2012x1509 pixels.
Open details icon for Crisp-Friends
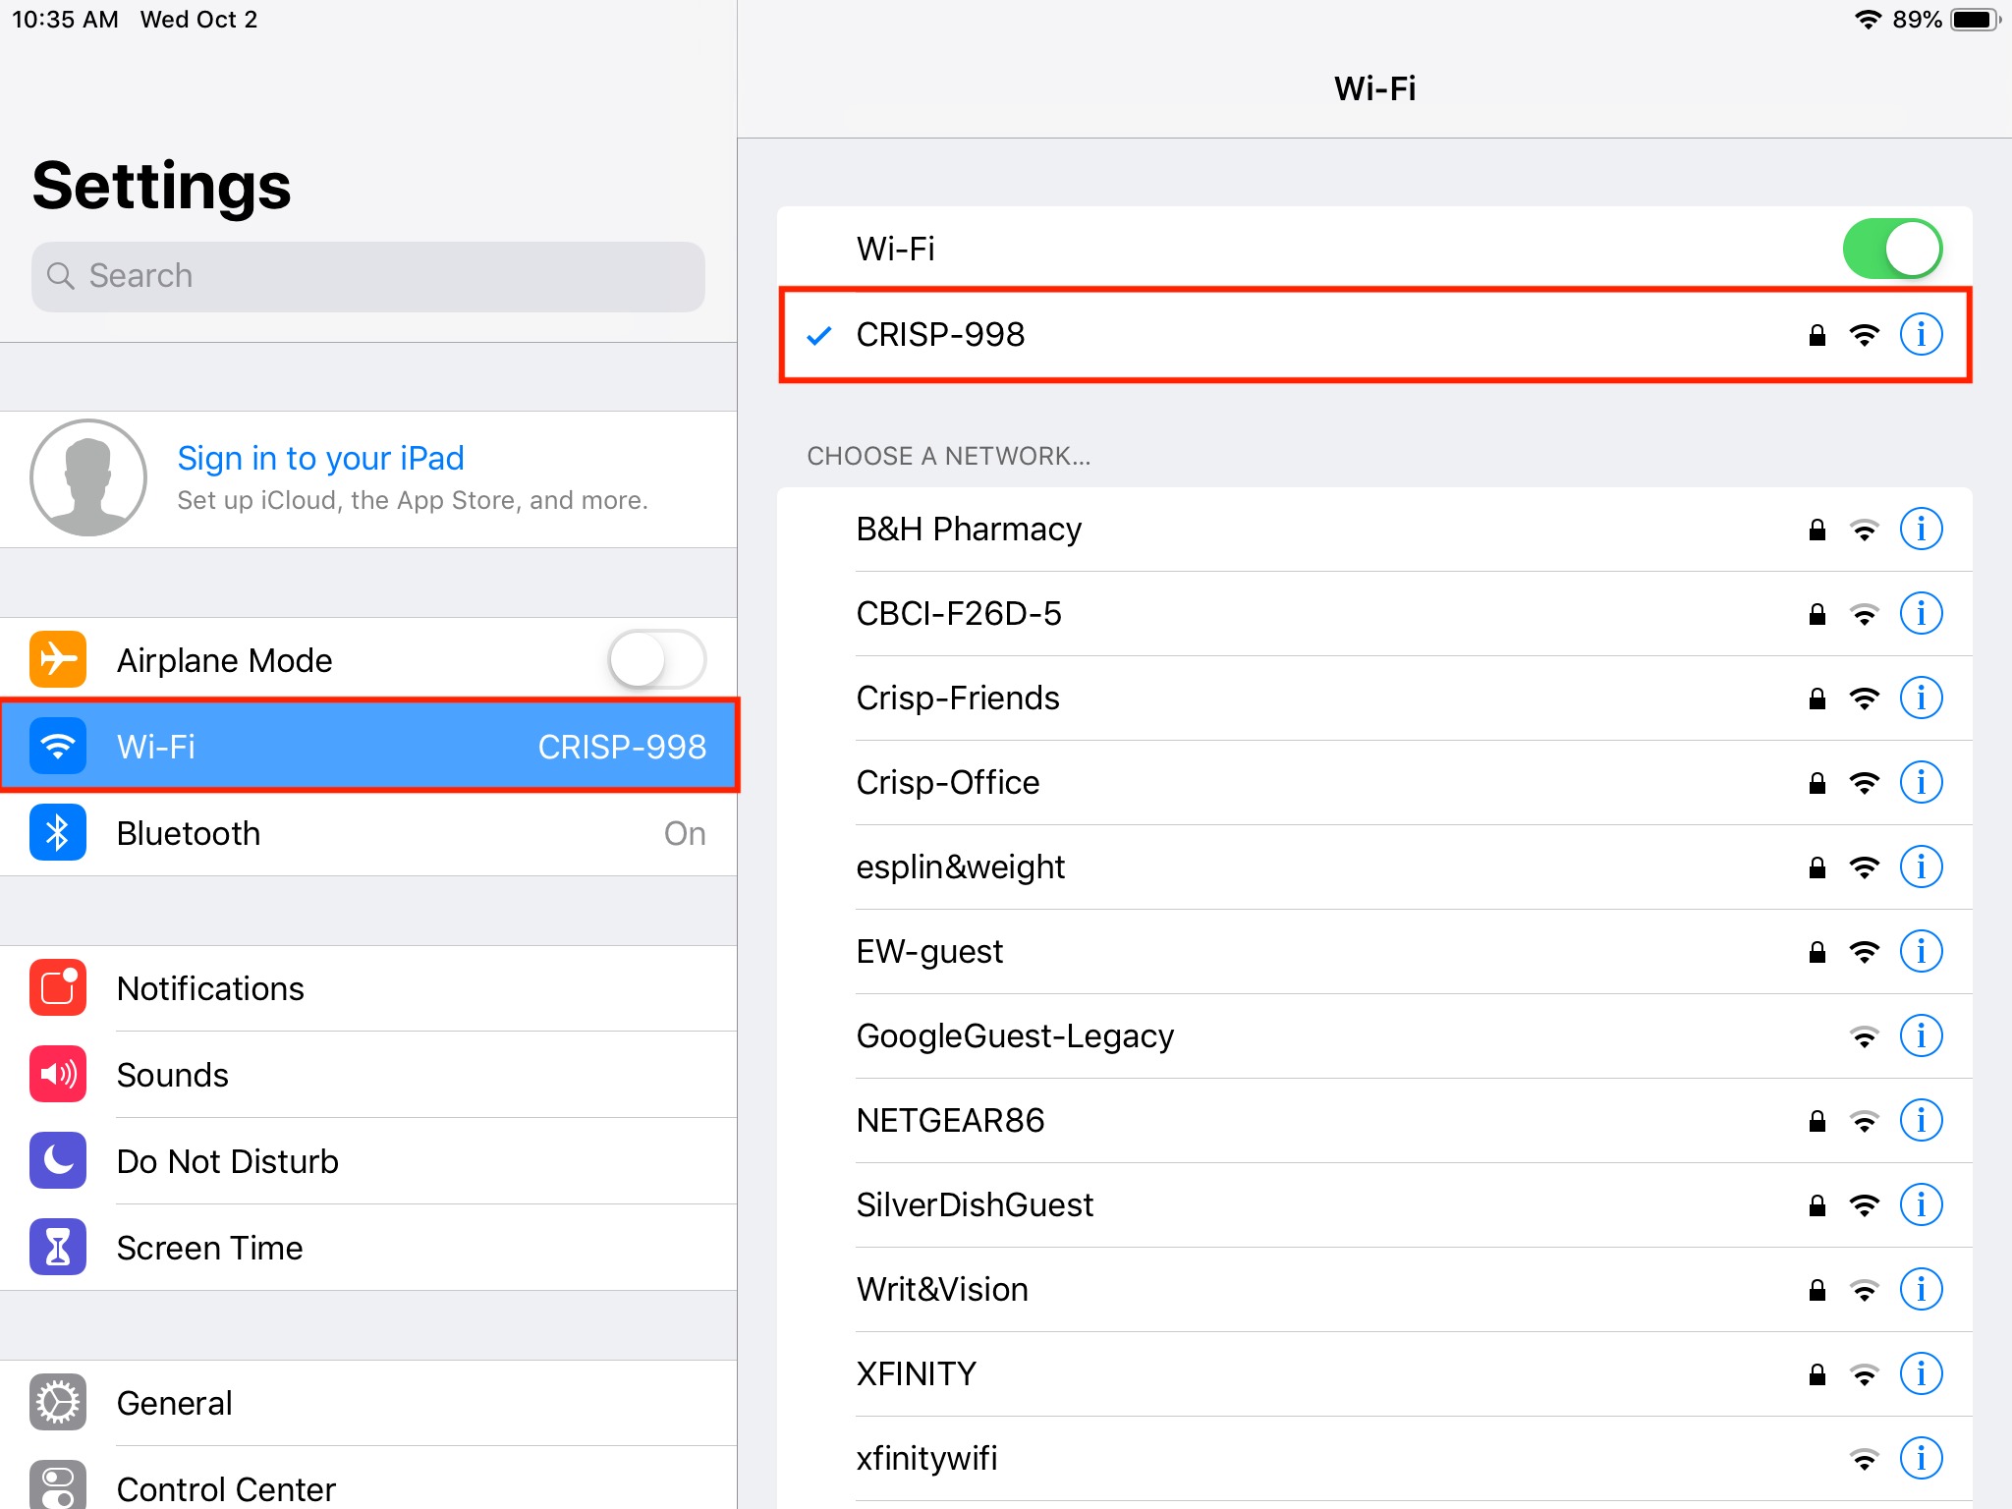tap(1921, 699)
